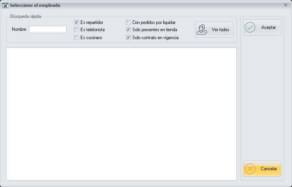Click the application icon in the title bar
Screen dimensions: 292x187
point(5,6)
